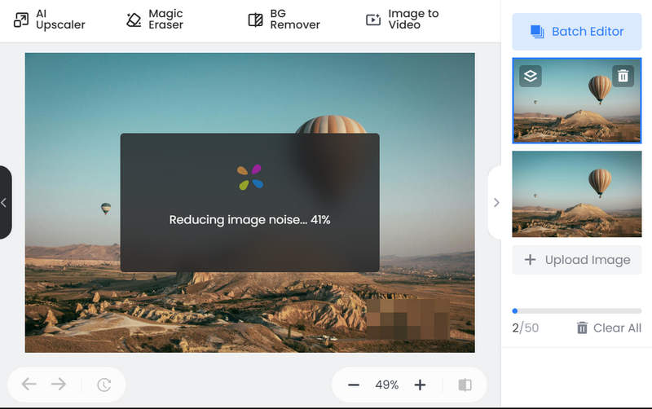Zoom out with the minus icon

tap(354, 385)
